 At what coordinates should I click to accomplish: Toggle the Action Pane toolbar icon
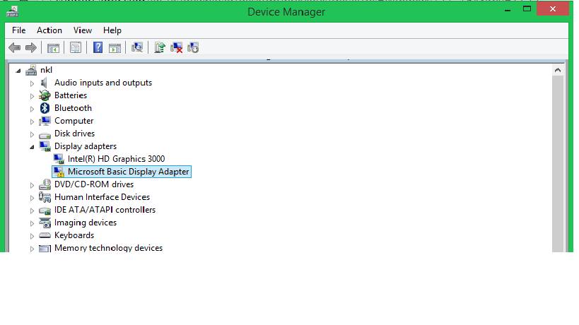tap(115, 48)
